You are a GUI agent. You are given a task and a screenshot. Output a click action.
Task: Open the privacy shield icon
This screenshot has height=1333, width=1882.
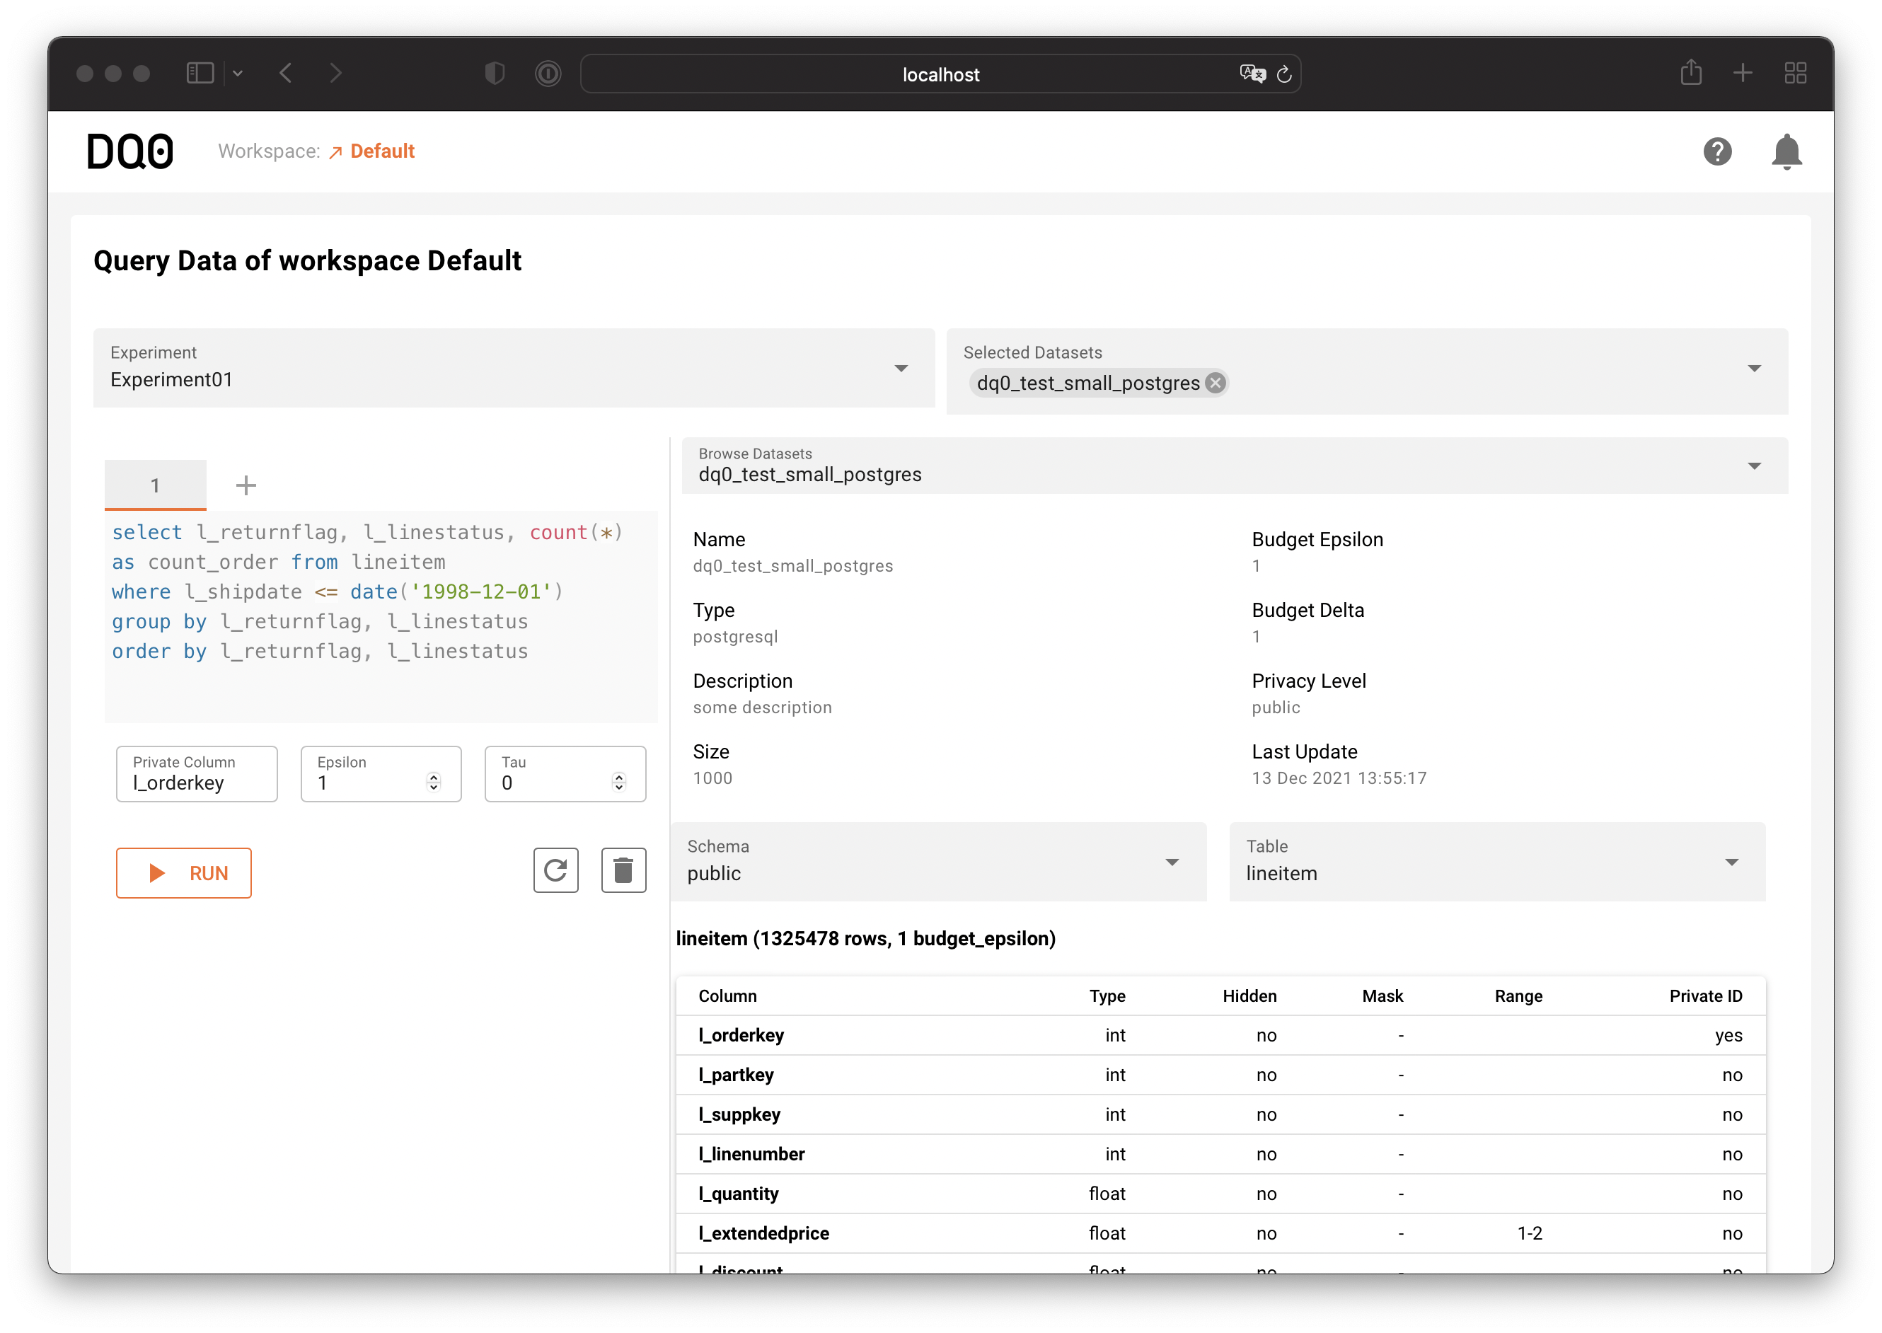tap(494, 73)
